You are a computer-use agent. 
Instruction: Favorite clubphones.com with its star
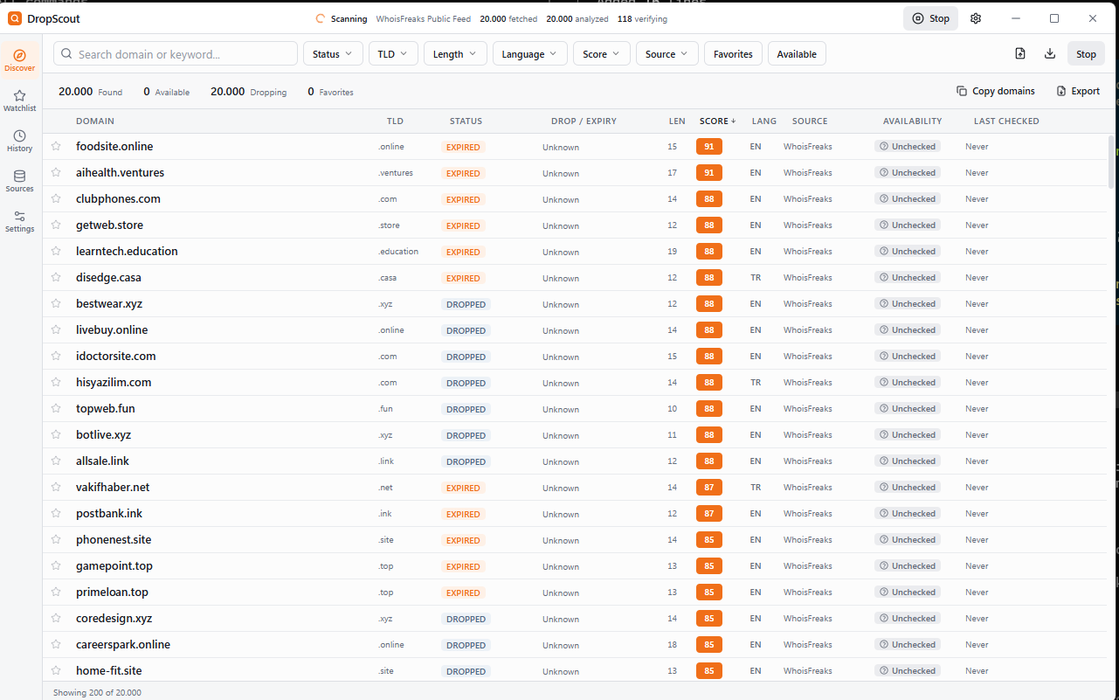(56, 199)
